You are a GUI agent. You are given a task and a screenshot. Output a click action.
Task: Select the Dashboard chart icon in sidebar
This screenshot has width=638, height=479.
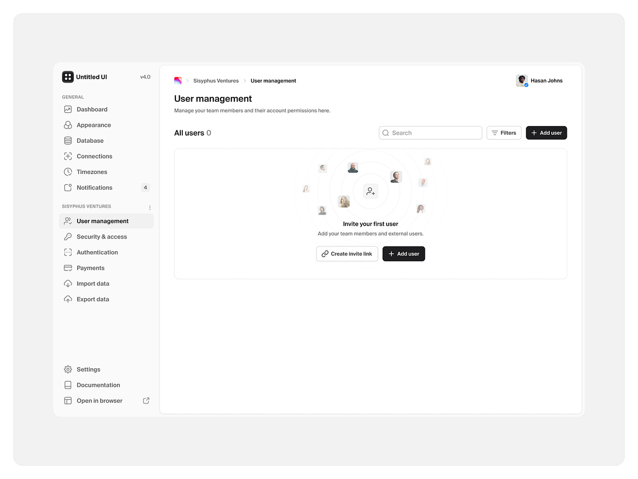point(68,109)
